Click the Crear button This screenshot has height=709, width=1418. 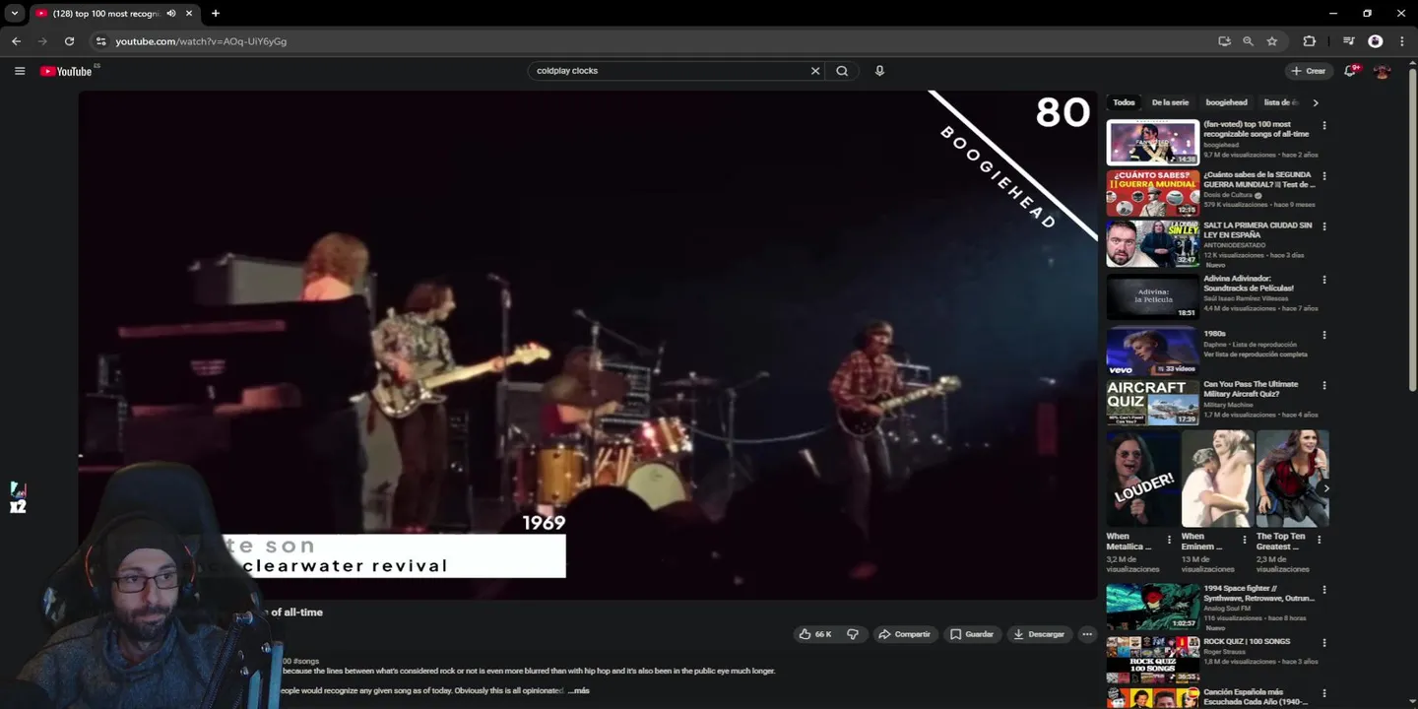point(1309,71)
